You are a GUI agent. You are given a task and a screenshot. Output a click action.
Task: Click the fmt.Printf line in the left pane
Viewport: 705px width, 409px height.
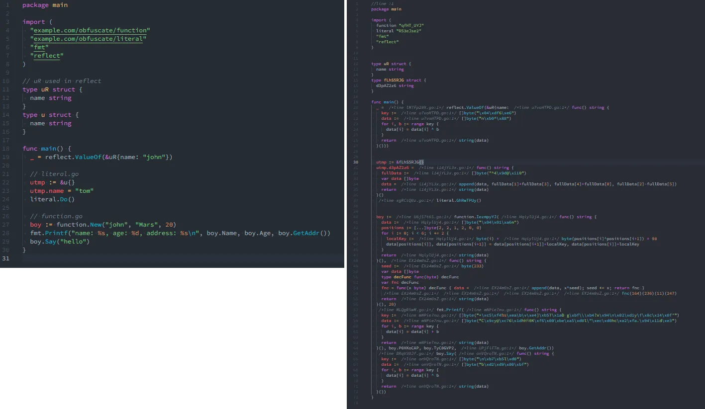(180, 233)
